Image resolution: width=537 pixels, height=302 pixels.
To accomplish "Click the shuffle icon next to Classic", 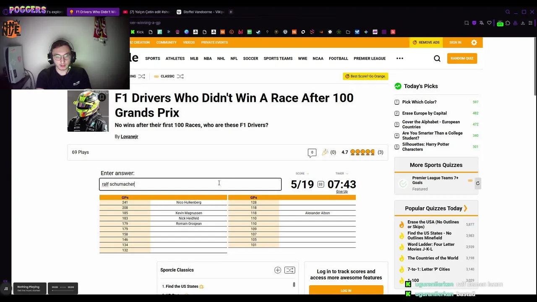I will [x=180, y=76].
